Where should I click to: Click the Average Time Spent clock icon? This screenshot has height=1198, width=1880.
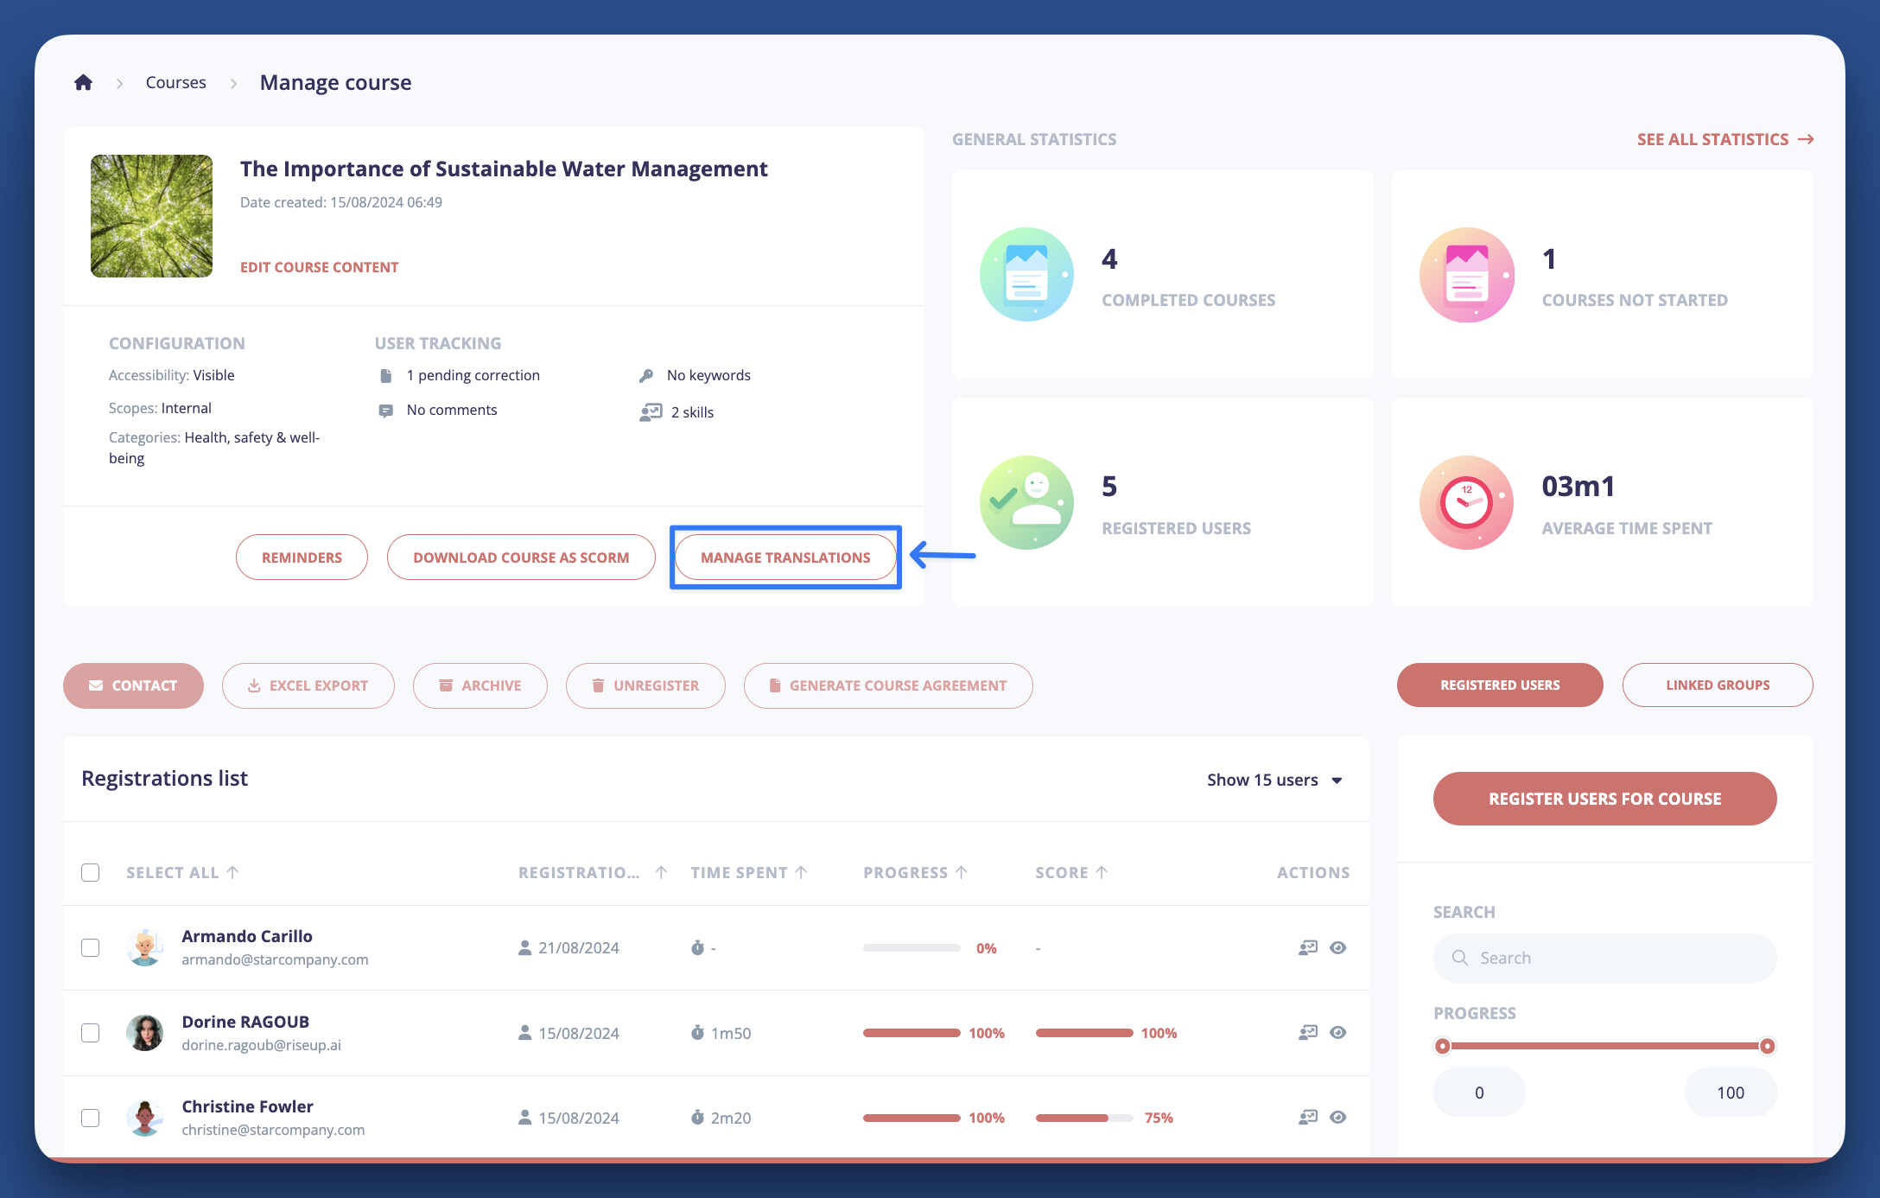[x=1466, y=502]
